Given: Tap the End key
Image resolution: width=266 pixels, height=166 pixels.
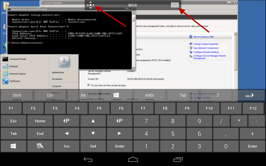Looking at the screenshot, I should coord(40,134).
